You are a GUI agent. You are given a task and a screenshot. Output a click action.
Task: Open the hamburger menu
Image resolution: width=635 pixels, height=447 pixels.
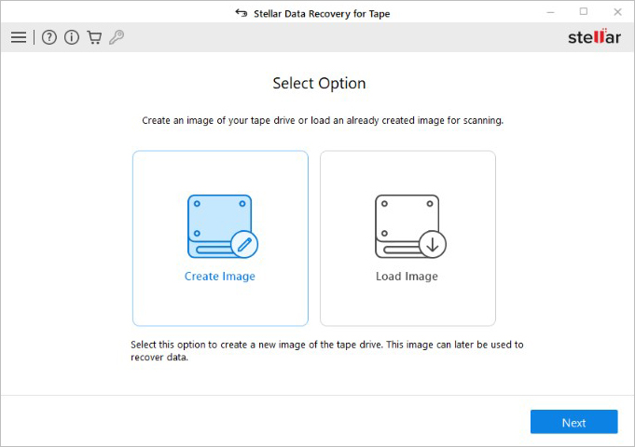[x=19, y=37]
